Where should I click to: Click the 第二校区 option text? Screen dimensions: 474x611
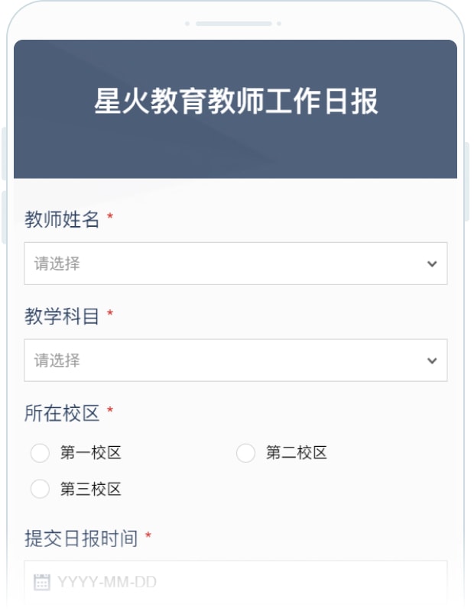[297, 454]
